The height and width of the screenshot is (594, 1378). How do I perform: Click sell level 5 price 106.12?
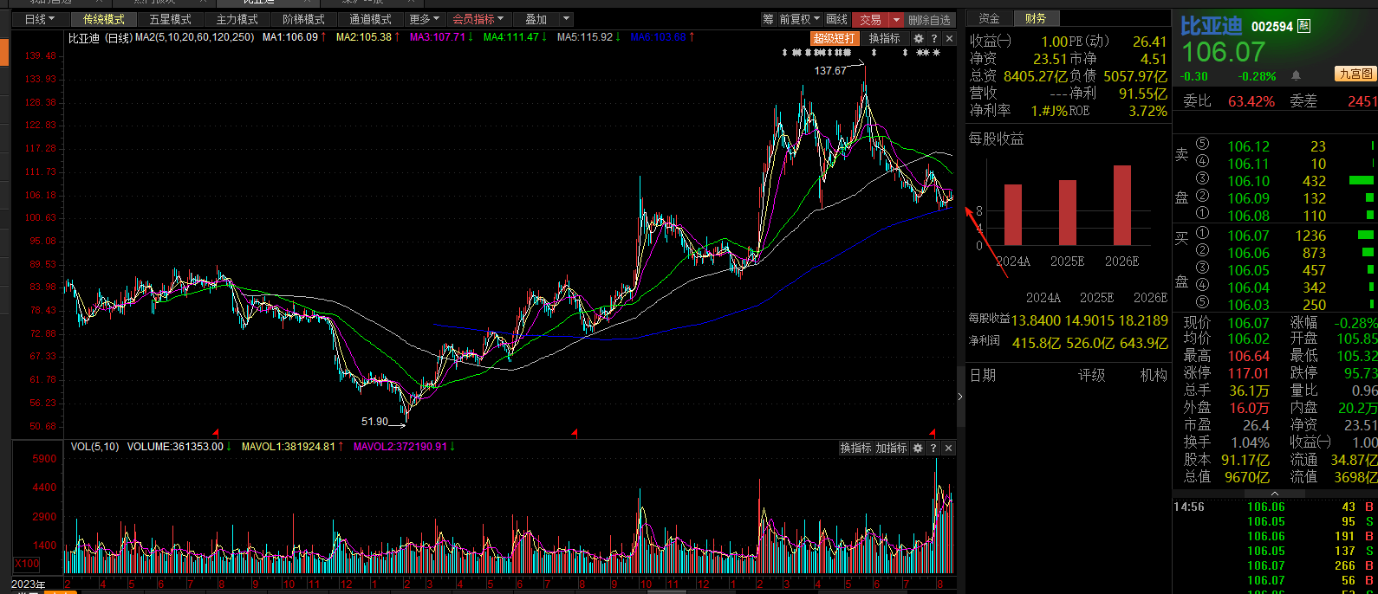click(x=1248, y=146)
